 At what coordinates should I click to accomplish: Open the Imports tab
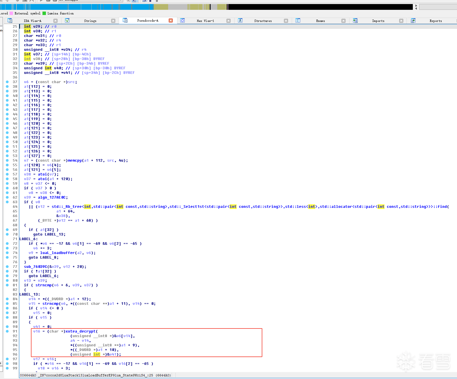pyautogui.click(x=378, y=21)
